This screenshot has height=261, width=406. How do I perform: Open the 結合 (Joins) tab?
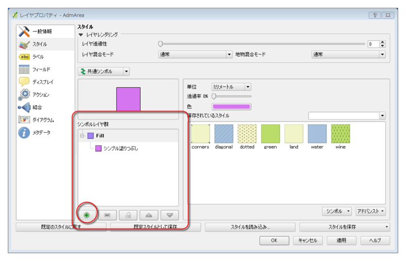pos(45,107)
